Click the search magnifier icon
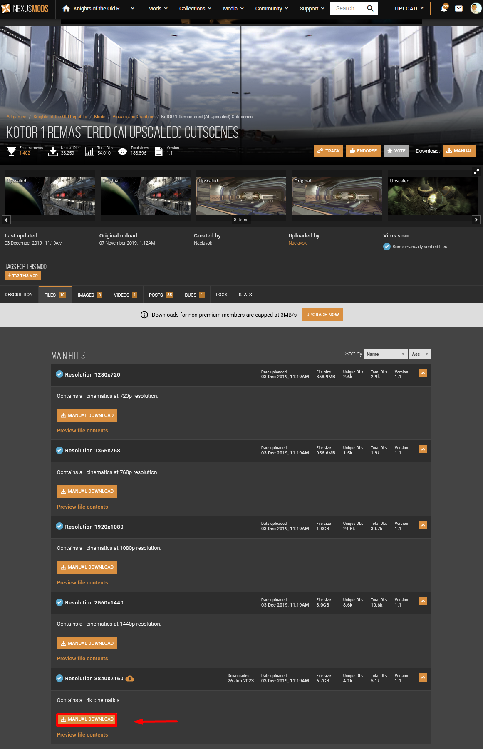The image size is (483, 749). [370, 8]
